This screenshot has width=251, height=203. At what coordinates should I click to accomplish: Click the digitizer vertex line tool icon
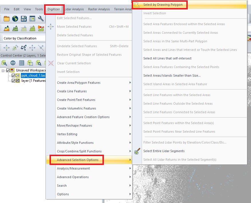tap(24, 47)
